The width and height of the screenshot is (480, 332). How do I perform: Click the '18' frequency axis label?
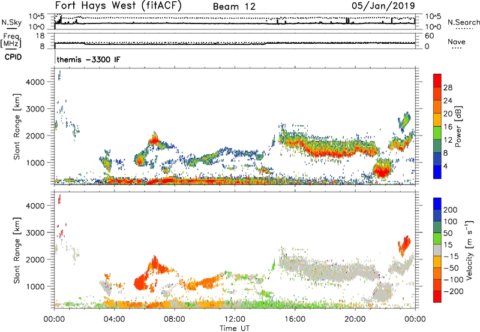pos(40,36)
